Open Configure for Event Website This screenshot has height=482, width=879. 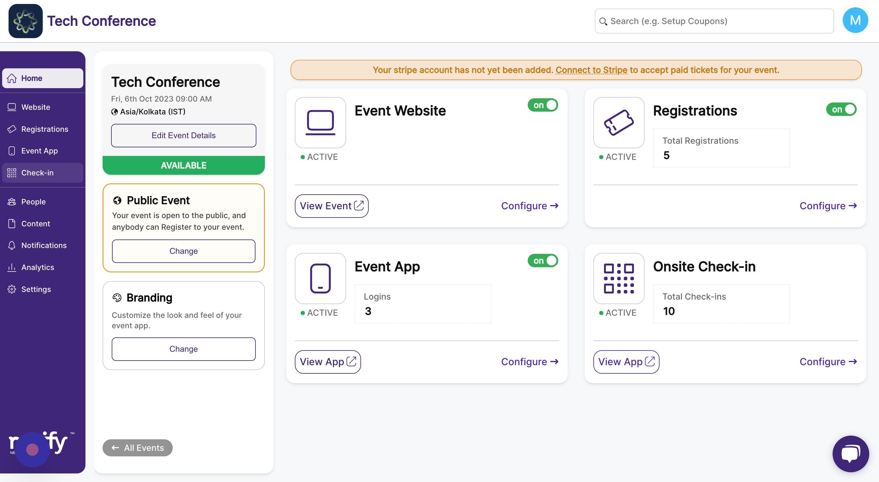529,206
